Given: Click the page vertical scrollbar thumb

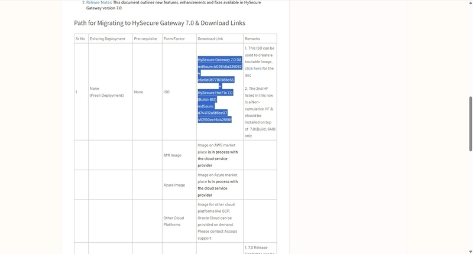Looking at the screenshot, I should click(x=470, y=124).
